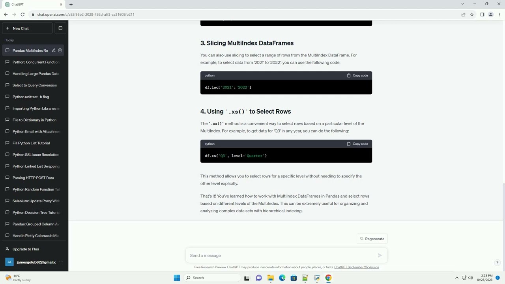Click taskbar Search box

click(212, 278)
